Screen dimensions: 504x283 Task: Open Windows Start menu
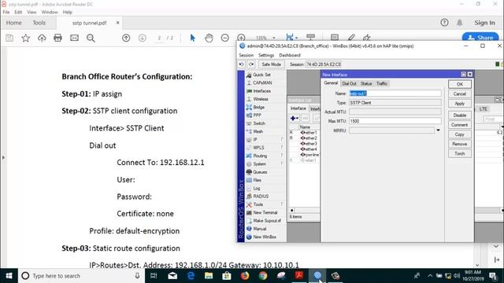[9, 276]
